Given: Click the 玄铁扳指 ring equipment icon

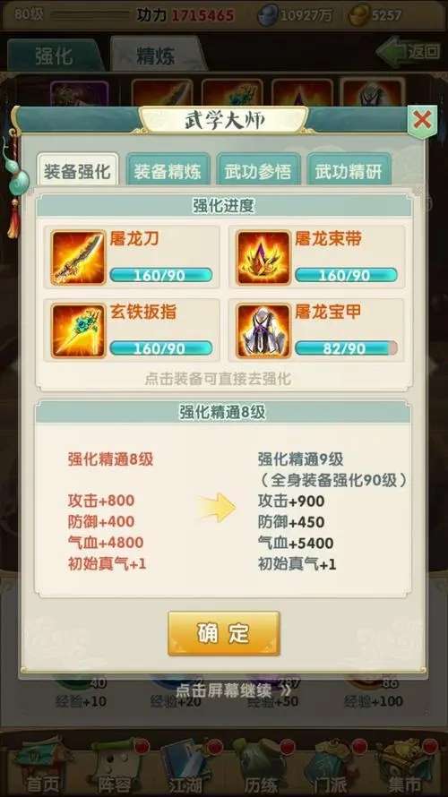Looking at the screenshot, I should pyautogui.click(x=78, y=331).
